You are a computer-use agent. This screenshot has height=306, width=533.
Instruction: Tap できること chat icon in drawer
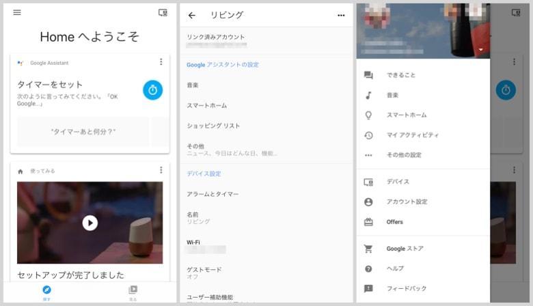[x=368, y=75]
